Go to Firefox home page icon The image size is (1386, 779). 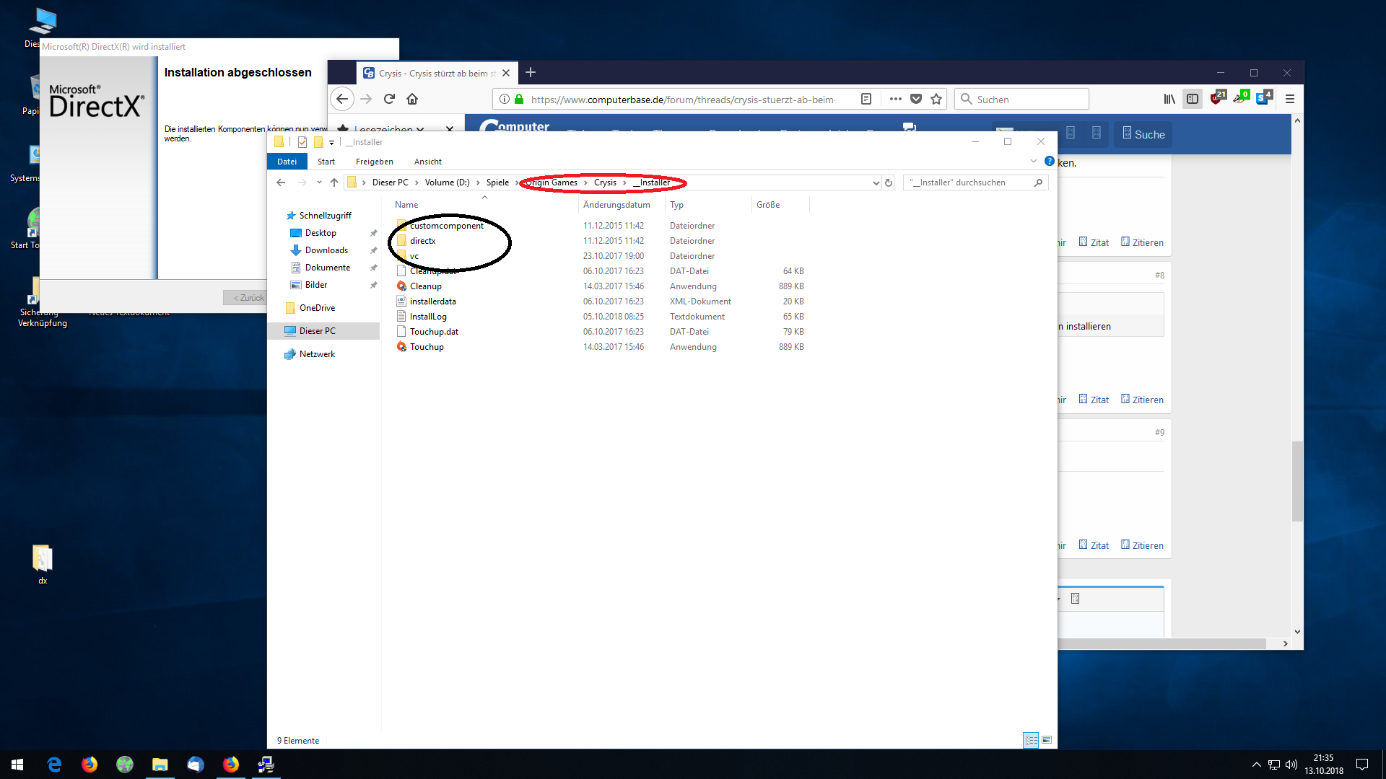(x=412, y=100)
